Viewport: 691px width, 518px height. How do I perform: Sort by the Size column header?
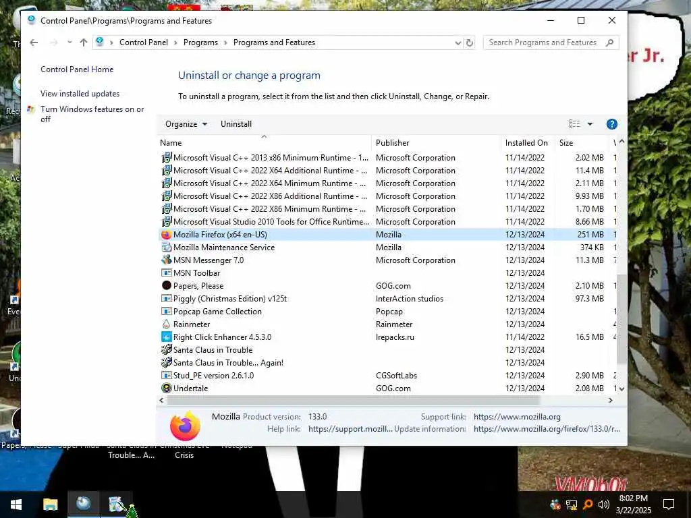(581, 143)
